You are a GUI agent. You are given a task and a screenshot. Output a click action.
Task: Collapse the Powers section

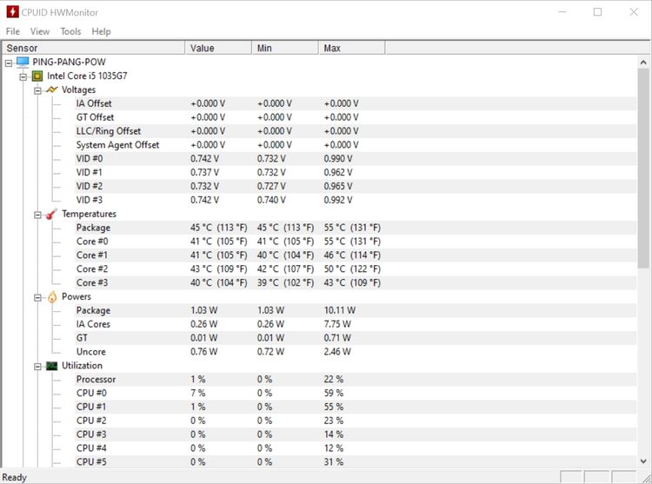tap(37, 297)
